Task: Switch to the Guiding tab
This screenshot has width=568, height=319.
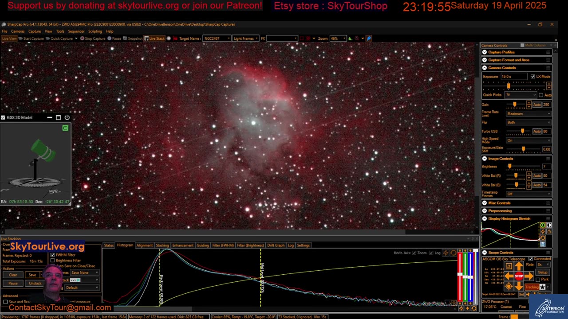Action: pos(203,245)
